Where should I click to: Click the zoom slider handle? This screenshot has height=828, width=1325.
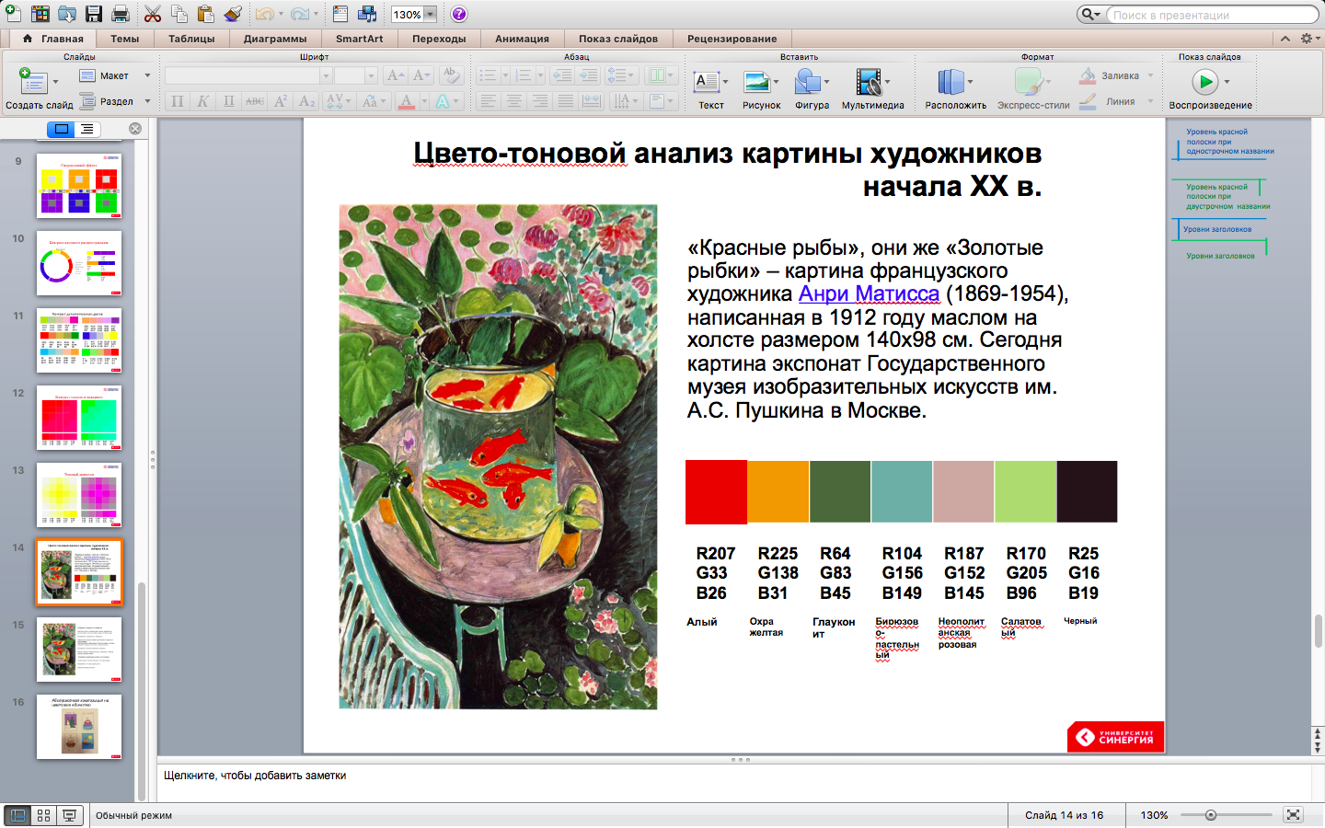click(x=1211, y=815)
